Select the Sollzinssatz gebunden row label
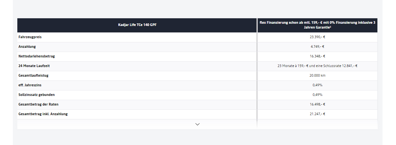This screenshot has height=145, width=396. [37, 95]
